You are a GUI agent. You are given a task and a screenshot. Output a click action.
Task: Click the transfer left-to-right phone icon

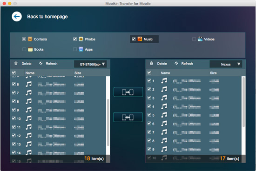tap(128, 92)
